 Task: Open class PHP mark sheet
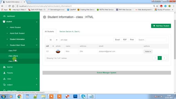12,51
